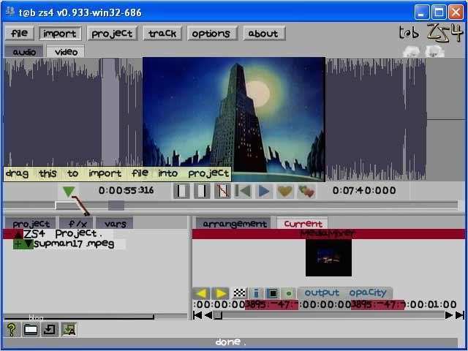
Task: Click the first bracket marker icon beside timecode
Action: pyautogui.click(x=181, y=191)
